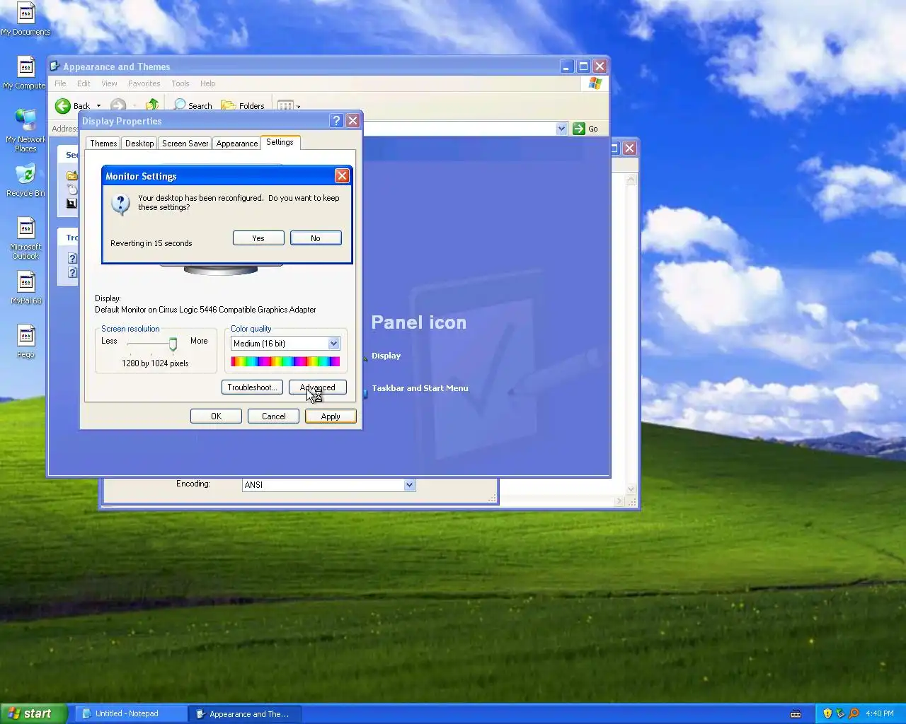Click the orange magnifier tray icon
The image size is (906, 724).
coord(854,713)
